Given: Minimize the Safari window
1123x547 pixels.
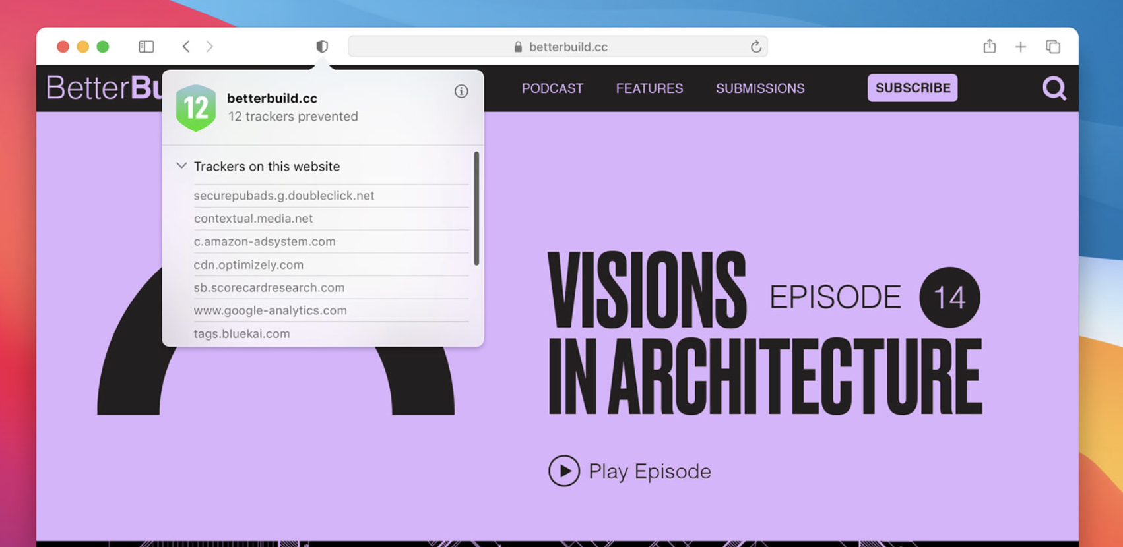Looking at the screenshot, I should (83, 47).
